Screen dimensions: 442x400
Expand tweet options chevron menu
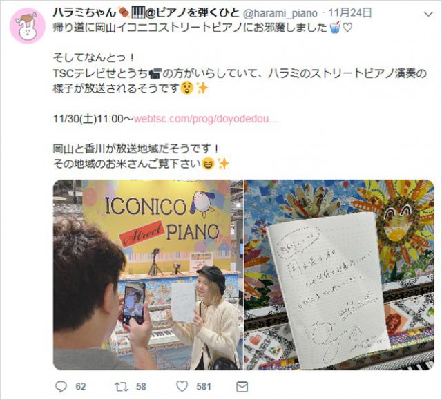pos(428,14)
